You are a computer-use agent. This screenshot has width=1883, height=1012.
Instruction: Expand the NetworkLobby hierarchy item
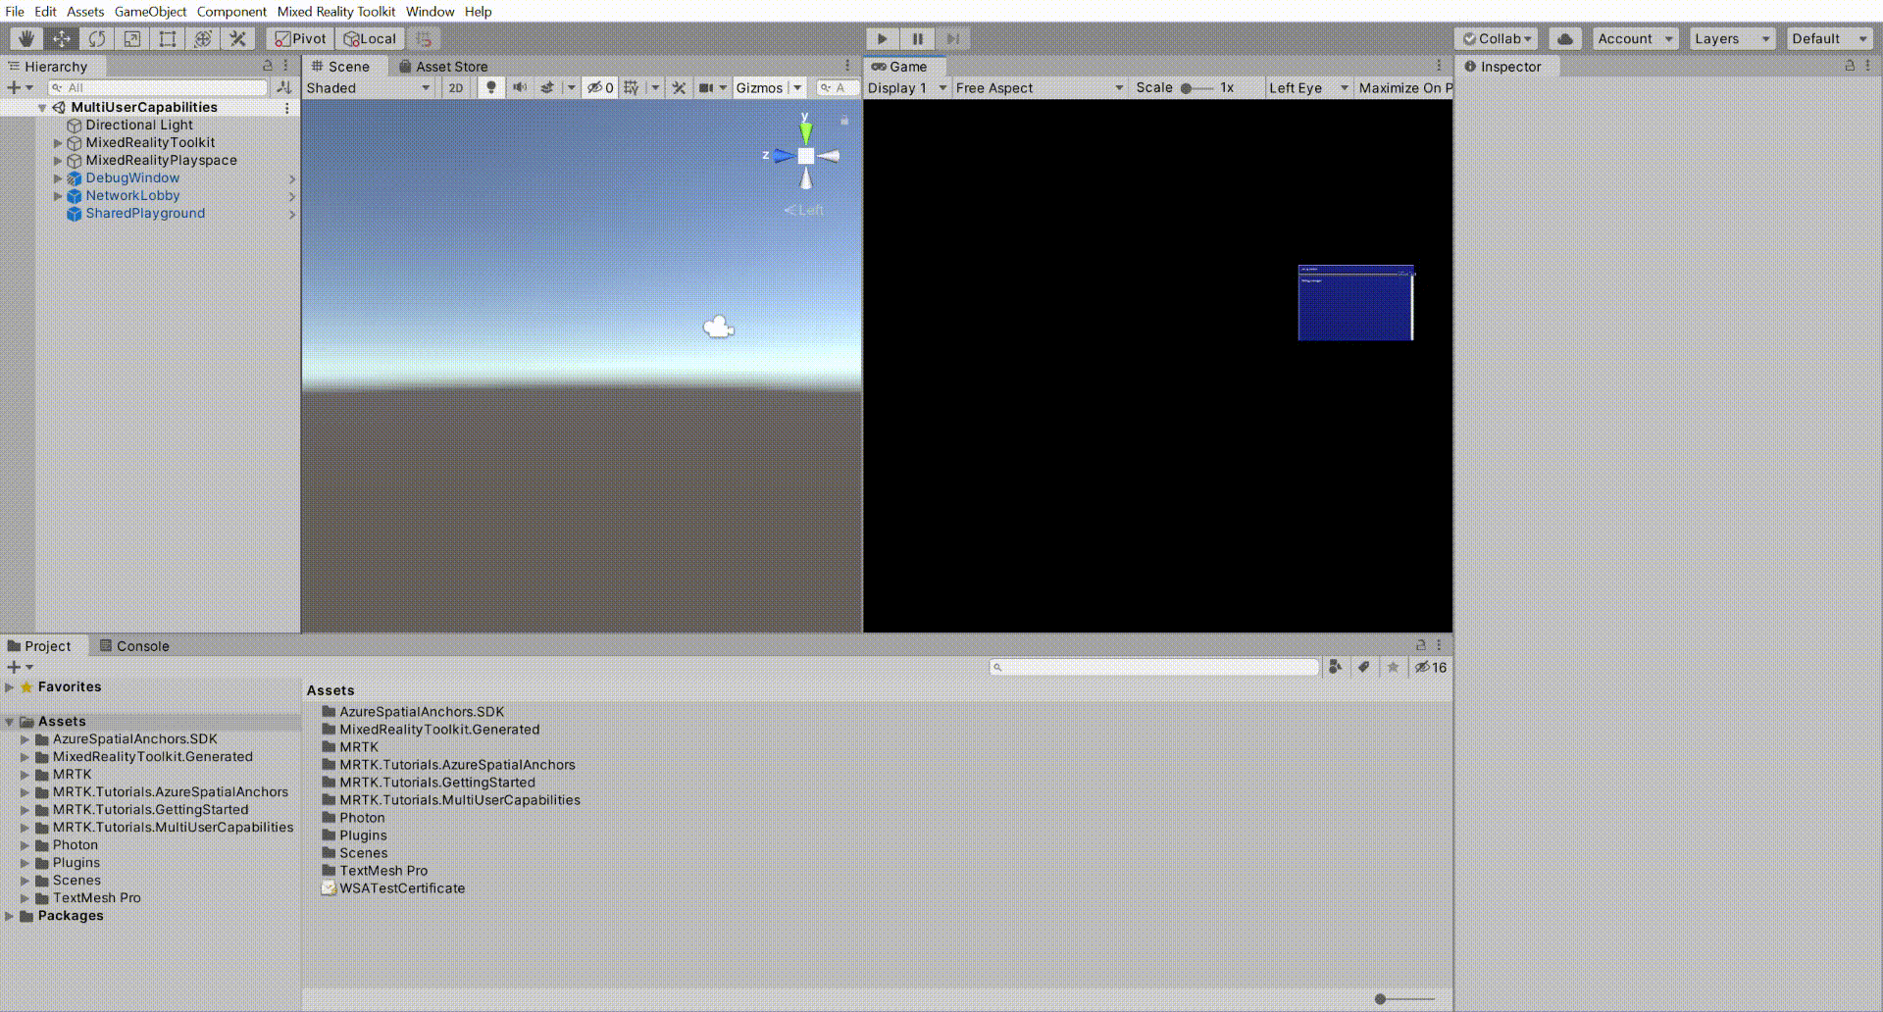(x=58, y=195)
